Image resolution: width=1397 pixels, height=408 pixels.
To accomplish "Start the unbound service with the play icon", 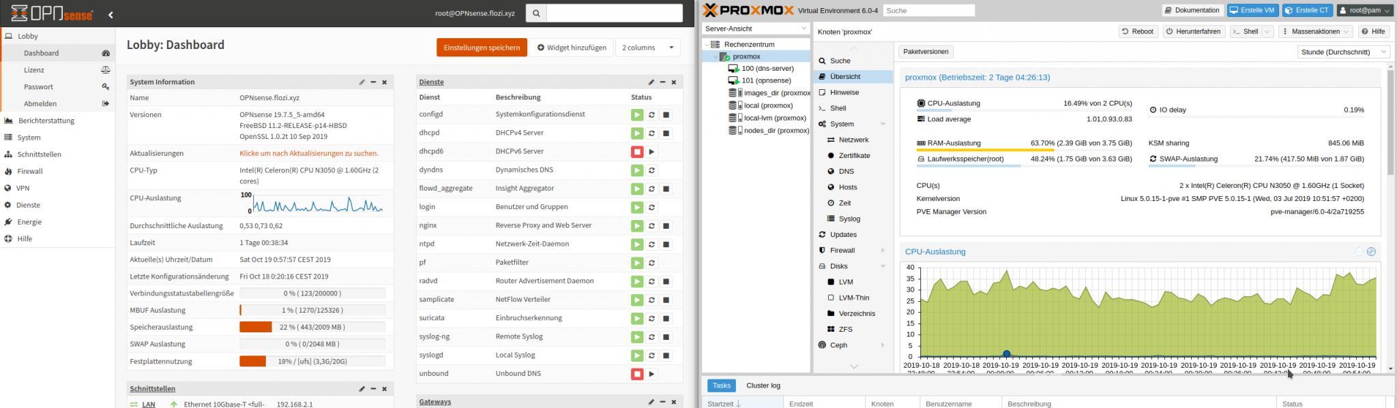I will click(652, 374).
